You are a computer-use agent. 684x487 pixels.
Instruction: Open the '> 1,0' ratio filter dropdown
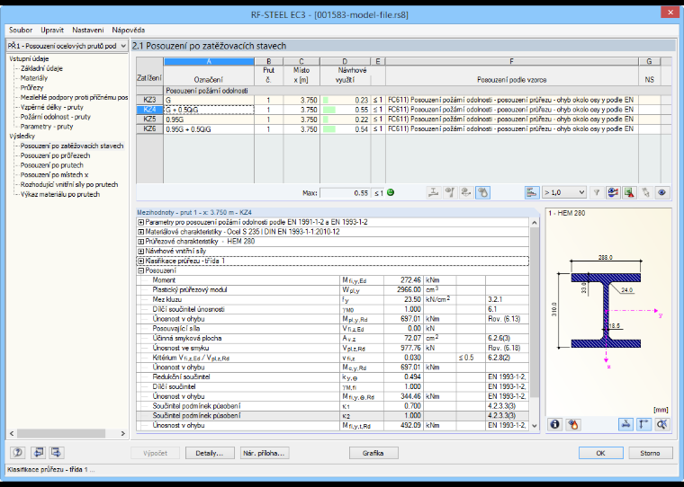(564, 192)
